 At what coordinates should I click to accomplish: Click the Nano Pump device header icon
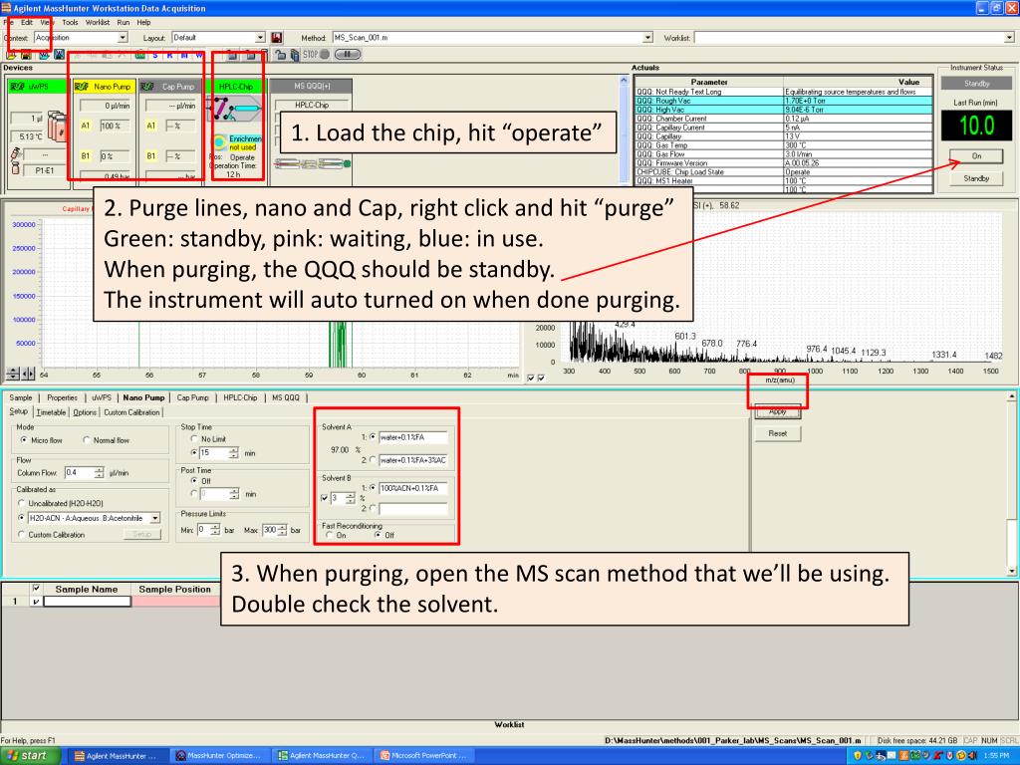pyautogui.click(x=82, y=86)
